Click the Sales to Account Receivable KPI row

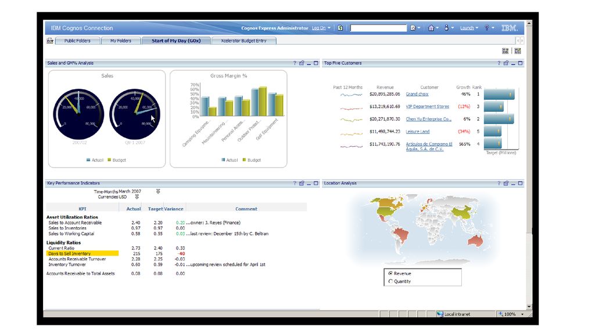coord(75,223)
